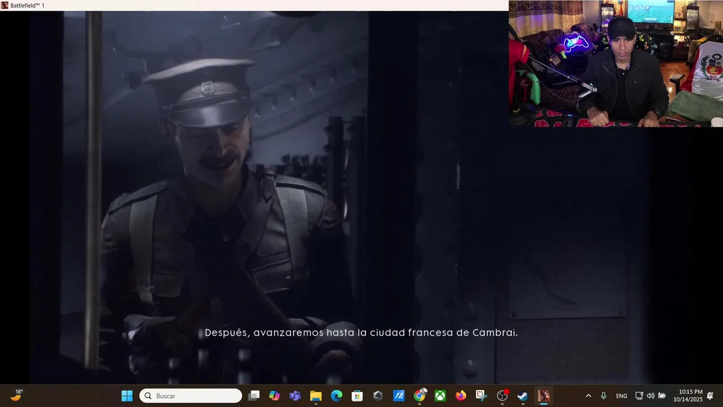Open File Explorer folder icon
The height and width of the screenshot is (407, 723).
tap(316, 396)
